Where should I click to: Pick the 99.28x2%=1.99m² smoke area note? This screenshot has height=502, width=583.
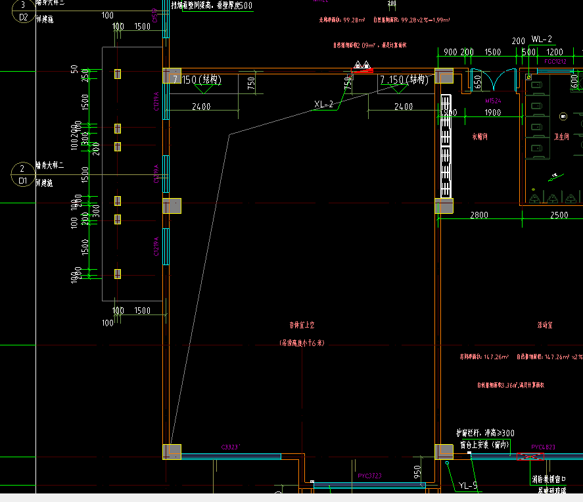point(411,20)
